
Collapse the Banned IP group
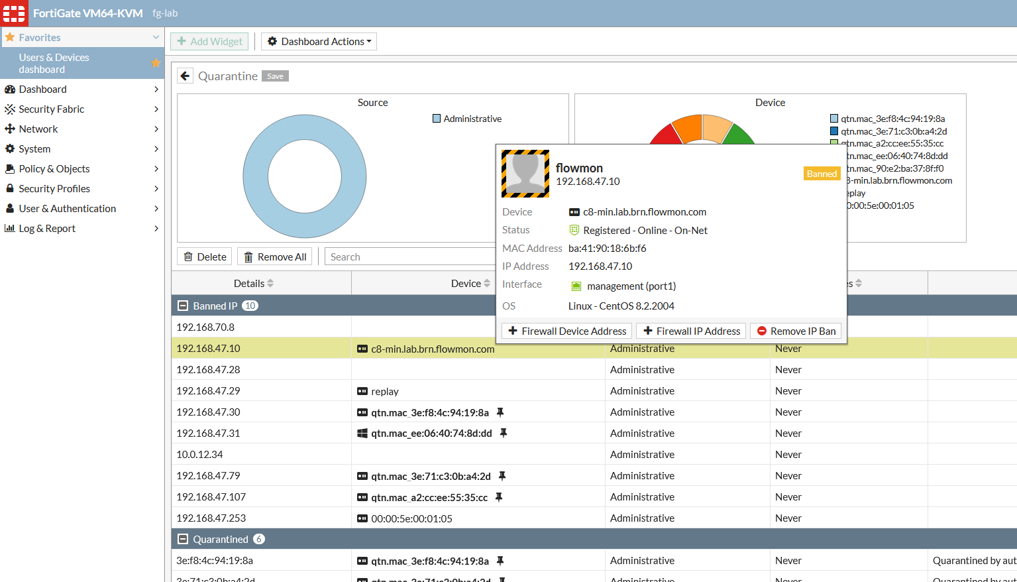pos(183,306)
